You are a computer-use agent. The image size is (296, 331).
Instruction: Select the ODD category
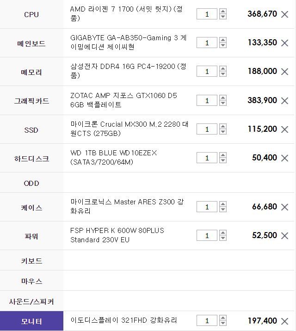pyautogui.click(x=31, y=183)
